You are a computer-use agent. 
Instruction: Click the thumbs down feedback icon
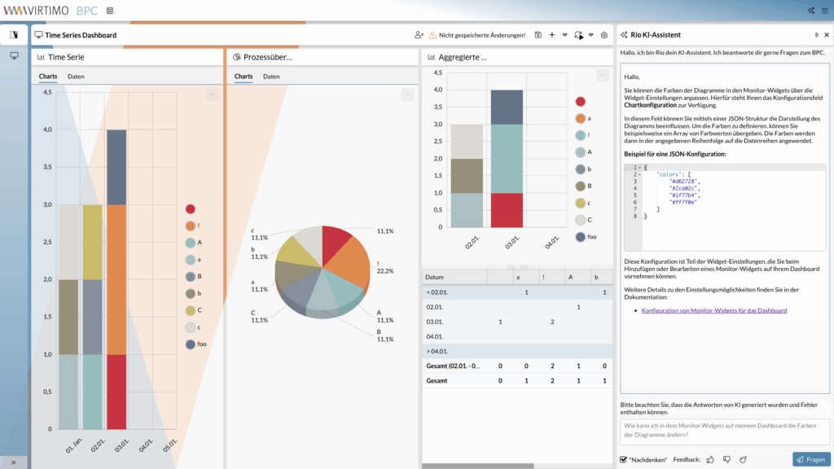pyautogui.click(x=726, y=460)
